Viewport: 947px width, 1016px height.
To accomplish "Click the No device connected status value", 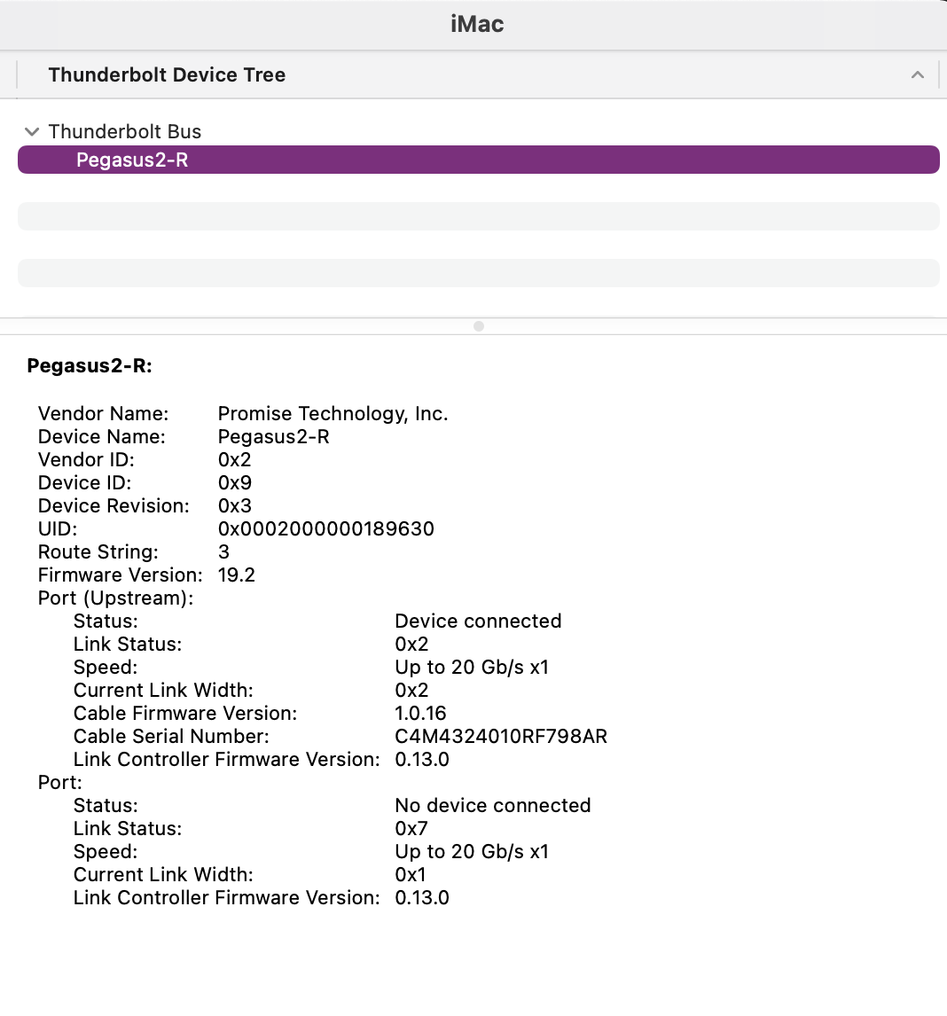I will tap(493, 805).
